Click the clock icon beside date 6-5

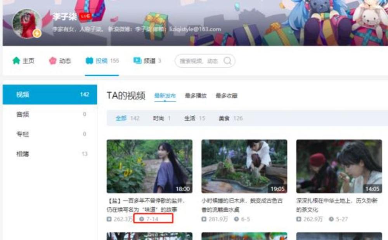click(237, 219)
